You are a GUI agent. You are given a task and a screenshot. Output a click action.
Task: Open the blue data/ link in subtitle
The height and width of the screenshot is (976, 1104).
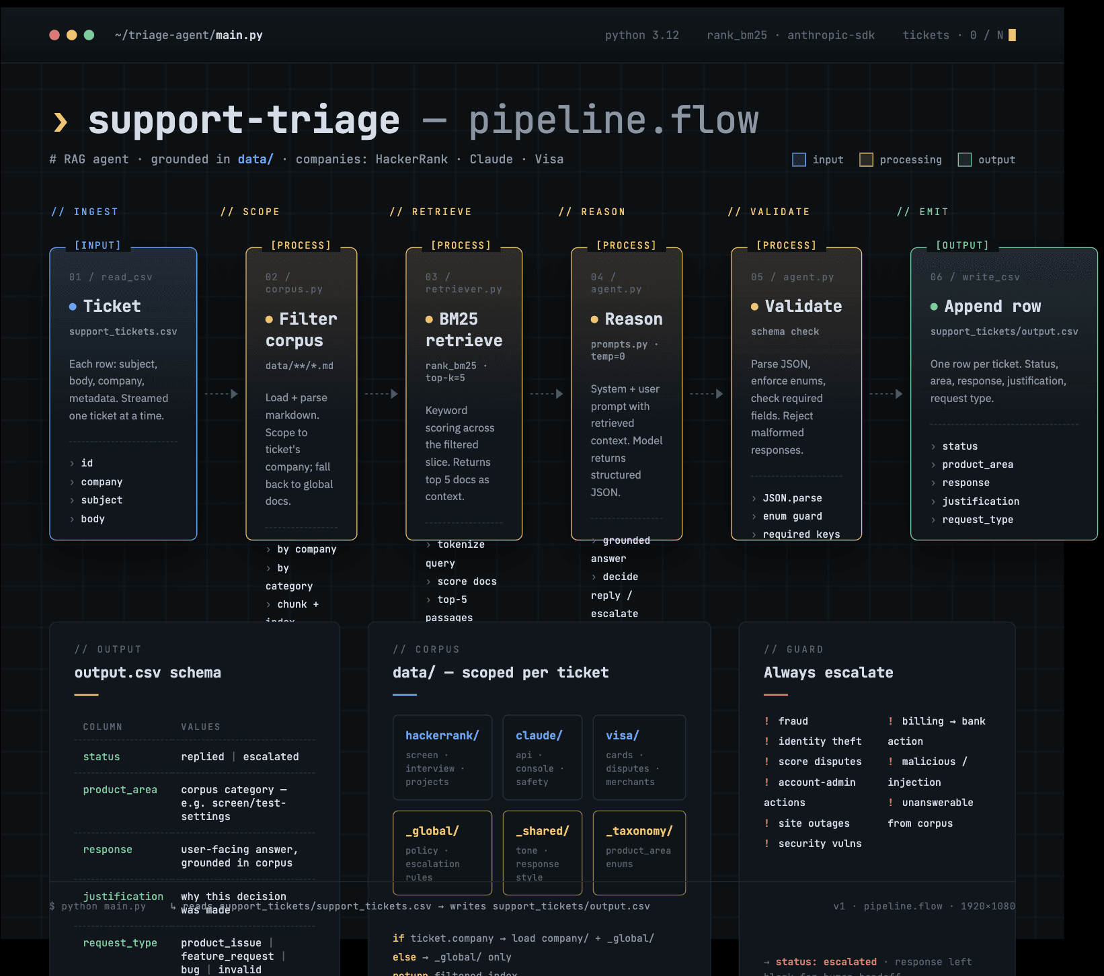coord(255,159)
